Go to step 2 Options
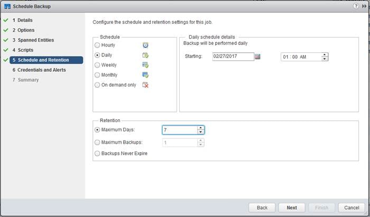The height and width of the screenshot is (217, 370). (24, 30)
